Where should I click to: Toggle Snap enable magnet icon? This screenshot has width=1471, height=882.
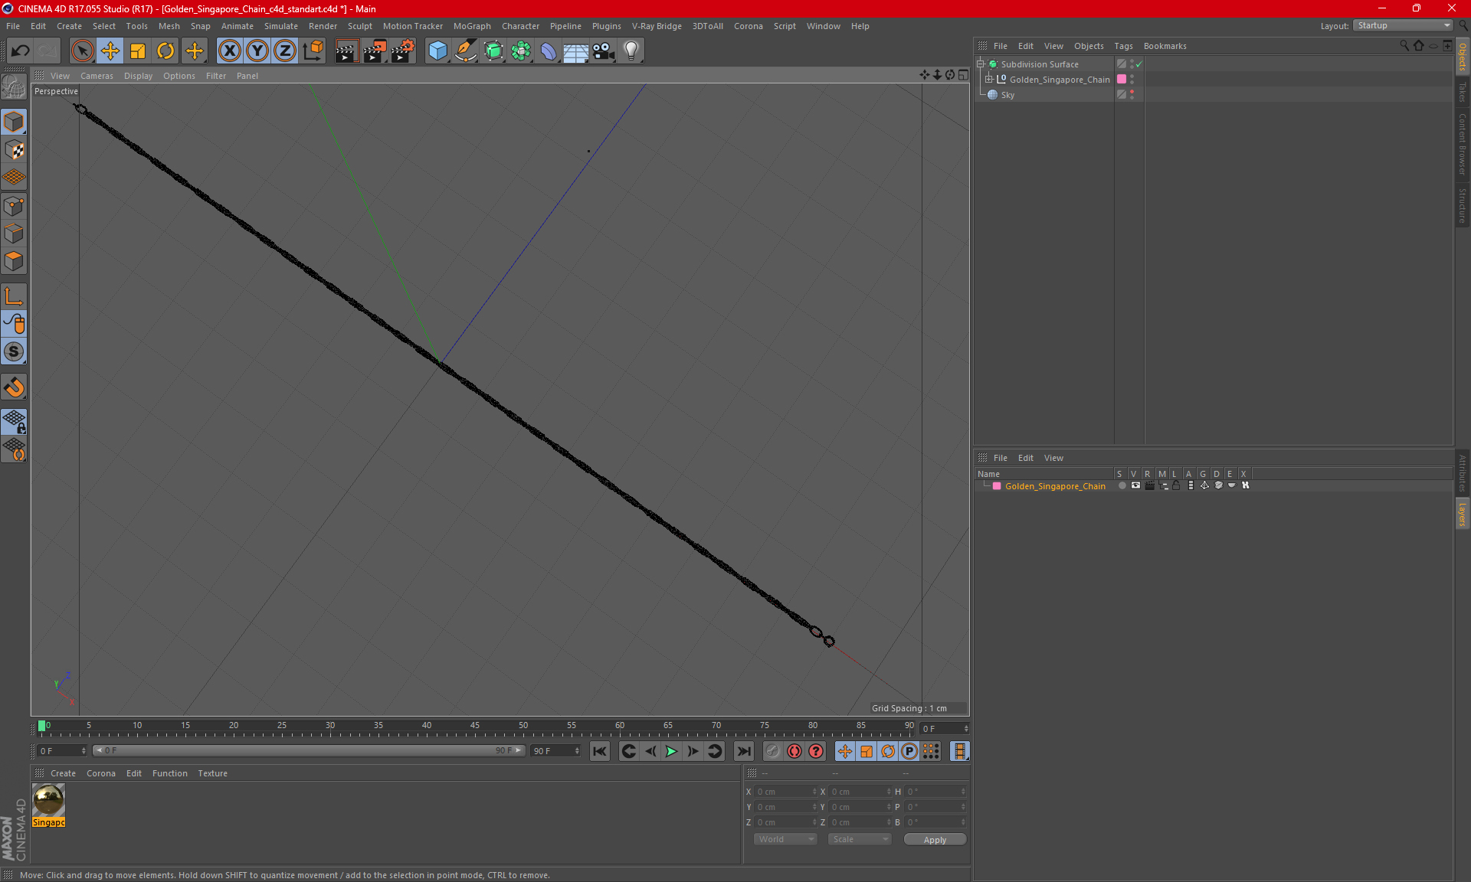14,387
